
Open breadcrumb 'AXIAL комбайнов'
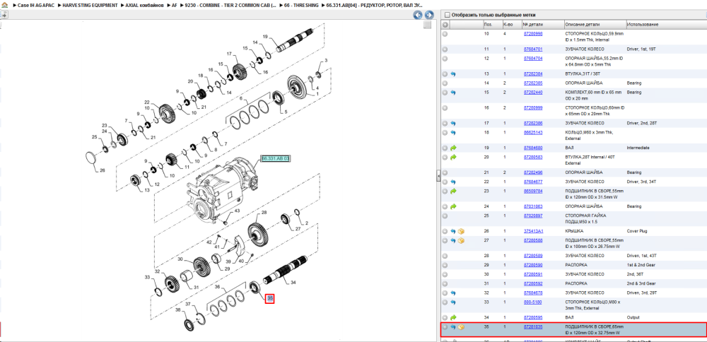point(144,4)
